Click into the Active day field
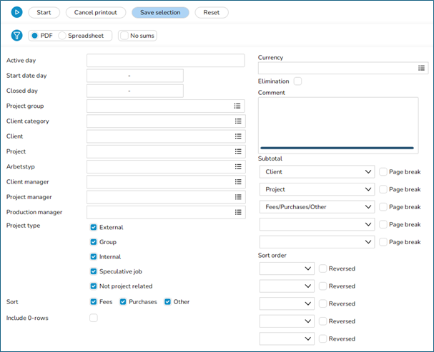The height and width of the screenshot is (352, 434). 165,60
